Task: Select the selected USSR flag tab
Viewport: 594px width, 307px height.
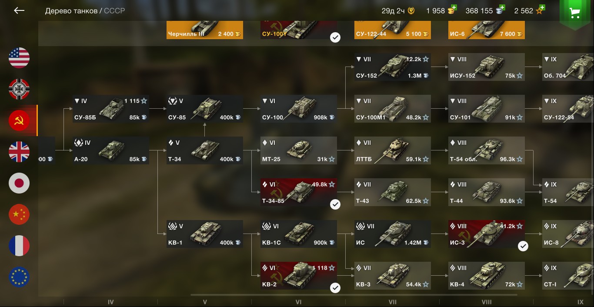Action: click(19, 120)
